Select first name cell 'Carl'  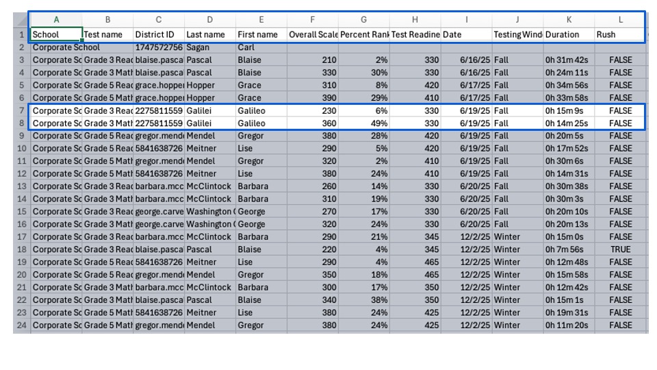click(x=261, y=47)
